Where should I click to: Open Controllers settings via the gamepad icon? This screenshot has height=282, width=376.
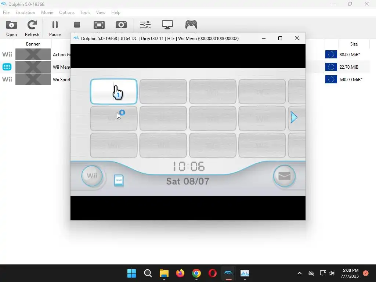pyautogui.click(x=191, y=25)
